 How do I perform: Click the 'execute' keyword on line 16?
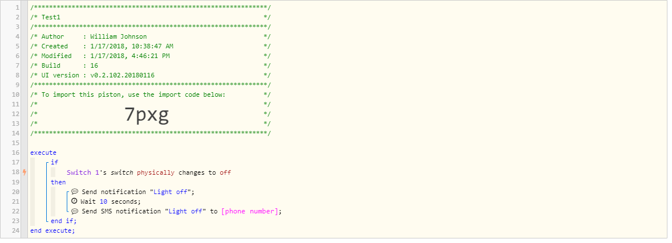[x=43, y=153]
